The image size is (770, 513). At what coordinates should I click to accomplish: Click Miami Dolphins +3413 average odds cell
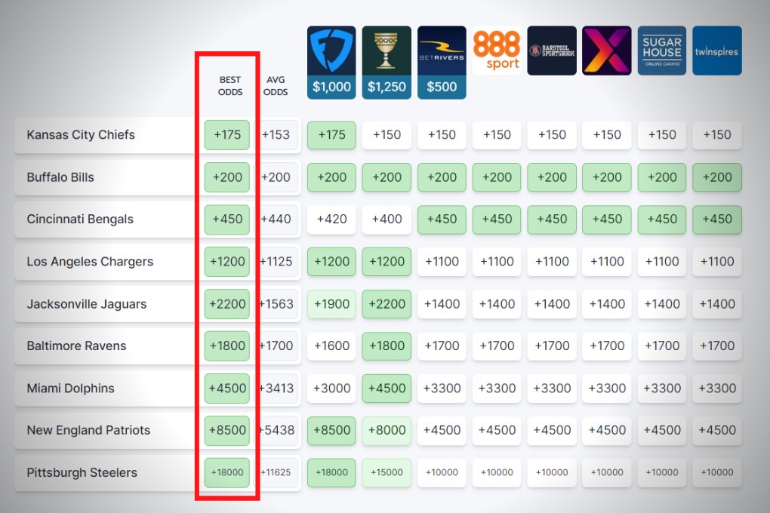click(276, 389)
